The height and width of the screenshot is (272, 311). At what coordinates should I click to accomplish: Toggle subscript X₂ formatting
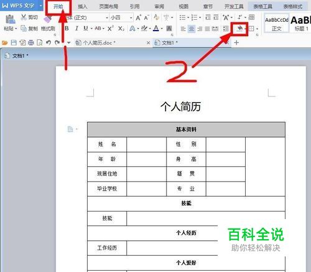(x=121, y=29)
